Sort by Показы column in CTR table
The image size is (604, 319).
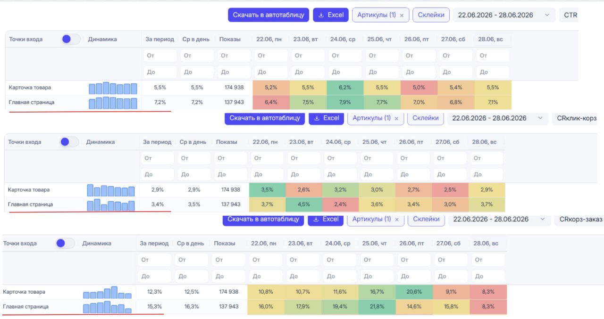click(230, 39)
